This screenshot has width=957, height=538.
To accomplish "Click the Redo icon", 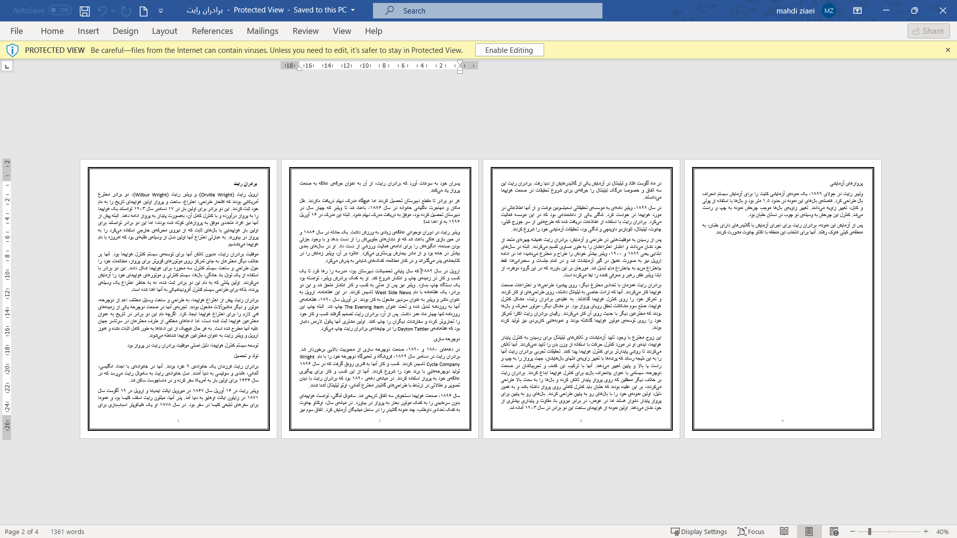I will [x=126, y=10].
